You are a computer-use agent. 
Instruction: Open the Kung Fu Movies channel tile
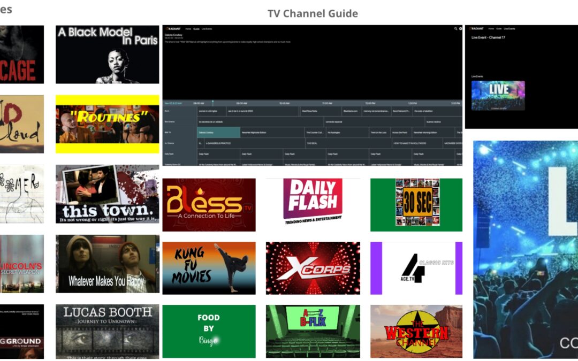coord(209,268)
